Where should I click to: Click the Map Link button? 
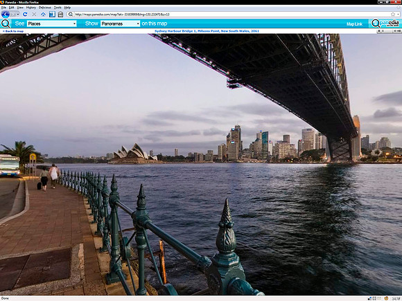354,24
